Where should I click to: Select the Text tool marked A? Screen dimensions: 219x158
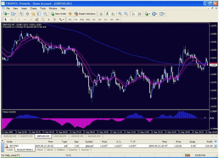coord(49,20)
